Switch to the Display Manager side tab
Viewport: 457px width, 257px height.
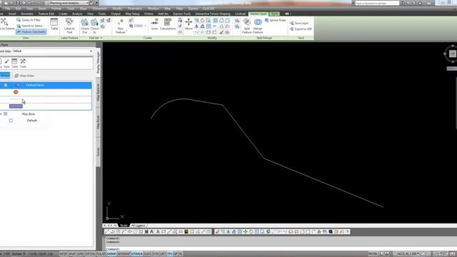(x=99, y=62)
